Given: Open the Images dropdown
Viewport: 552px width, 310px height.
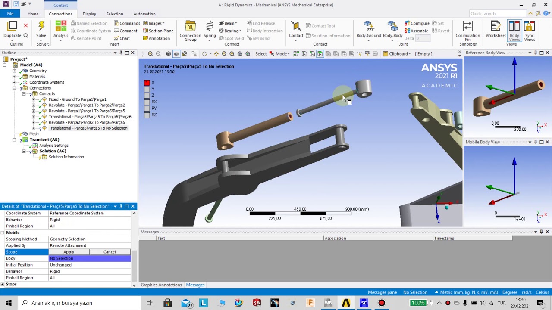Looking at the screenshot, I should [154, 23].
